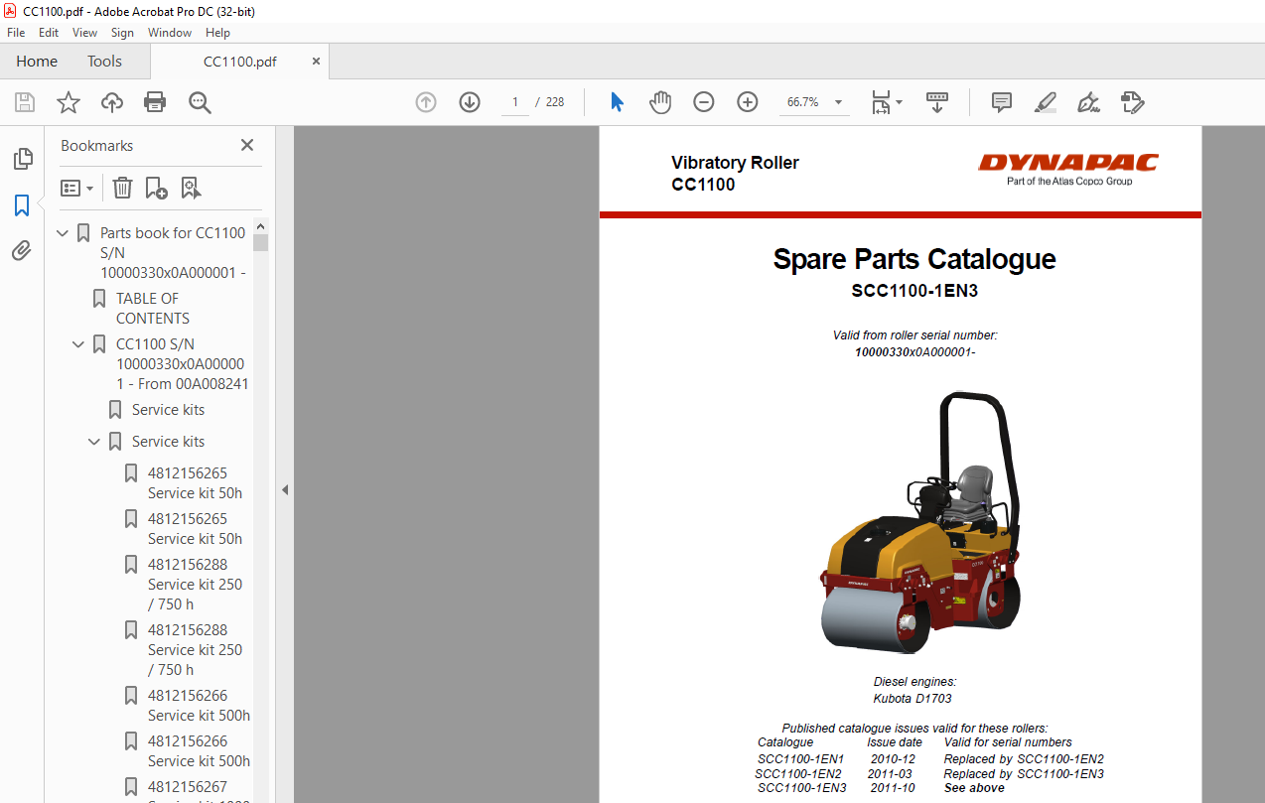The width and height of the screenshot is (1265, 803).
Task: Select the Highlight text pen tool
Action: (x=1045, y=102)
